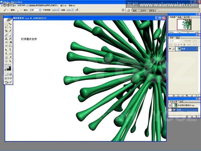The width and height of the screenshot is (201, 151).
Task: Toggle lock transparent pixels checkbox
Action: point(175,44)
